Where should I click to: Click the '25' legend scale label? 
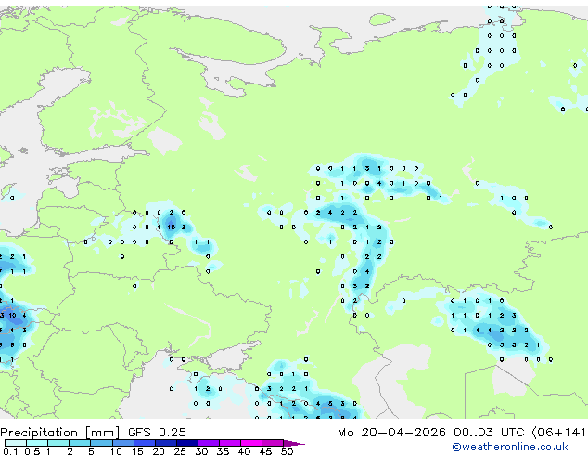tap(180, 451)
